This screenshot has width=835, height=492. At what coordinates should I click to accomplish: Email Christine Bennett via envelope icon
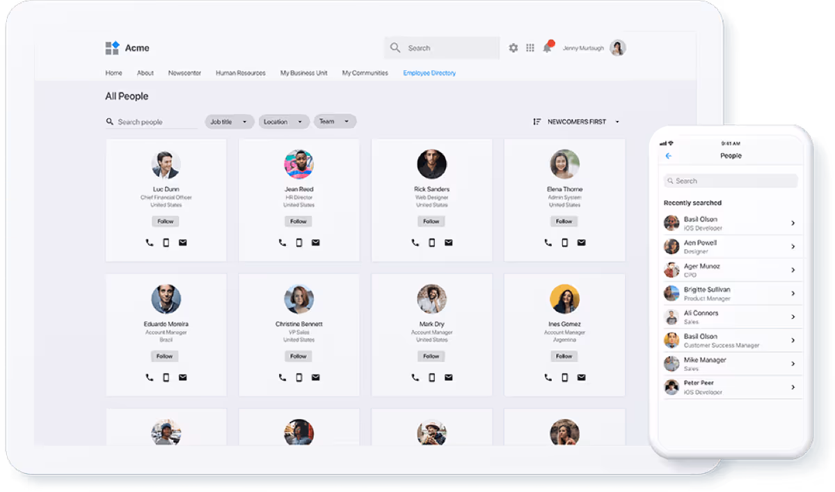click(x=316, y=378)
